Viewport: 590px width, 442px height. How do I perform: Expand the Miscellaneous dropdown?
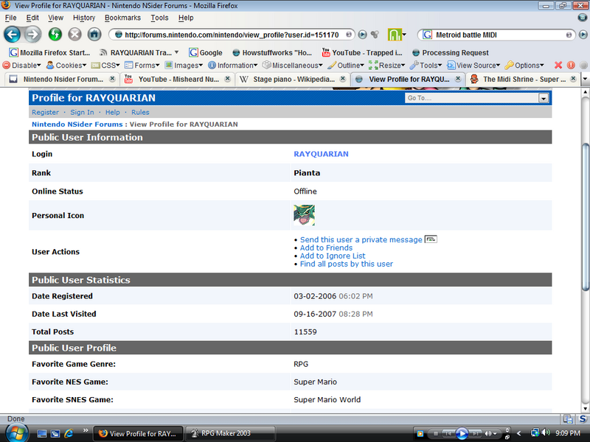tap(292, 65)
